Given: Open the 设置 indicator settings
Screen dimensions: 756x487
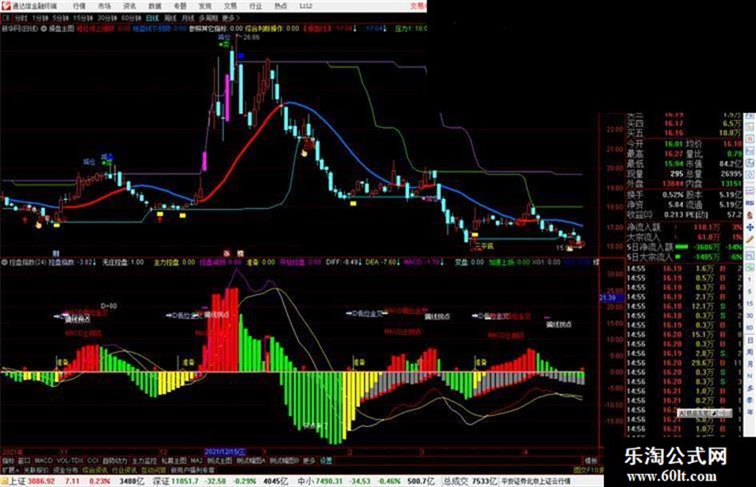Looking at the screenshot, I should tap(326, 461).
